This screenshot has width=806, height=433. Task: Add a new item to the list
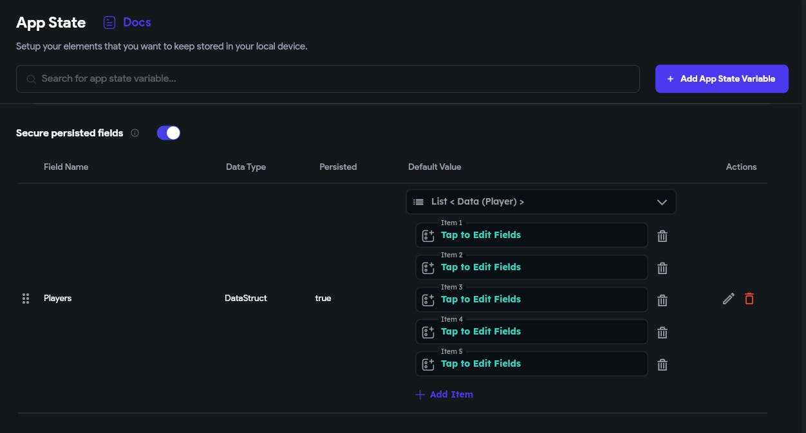point(444,394)
